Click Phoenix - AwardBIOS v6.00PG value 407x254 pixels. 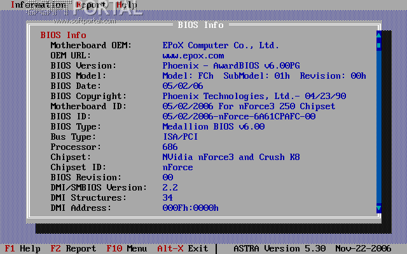231,65
